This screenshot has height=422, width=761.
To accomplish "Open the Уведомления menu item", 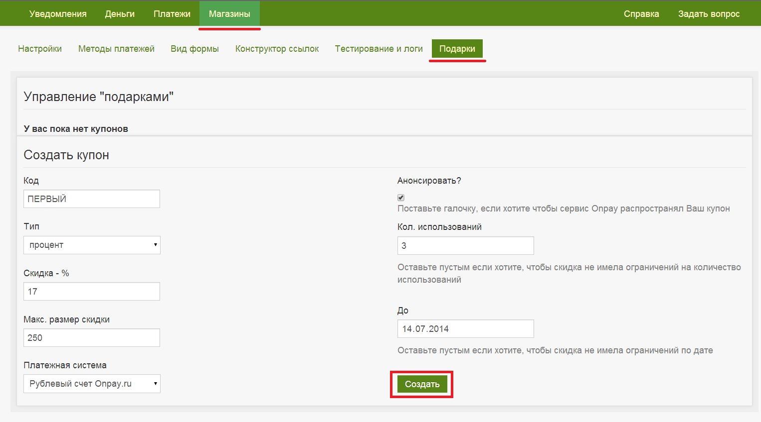I will pos(58,14).
